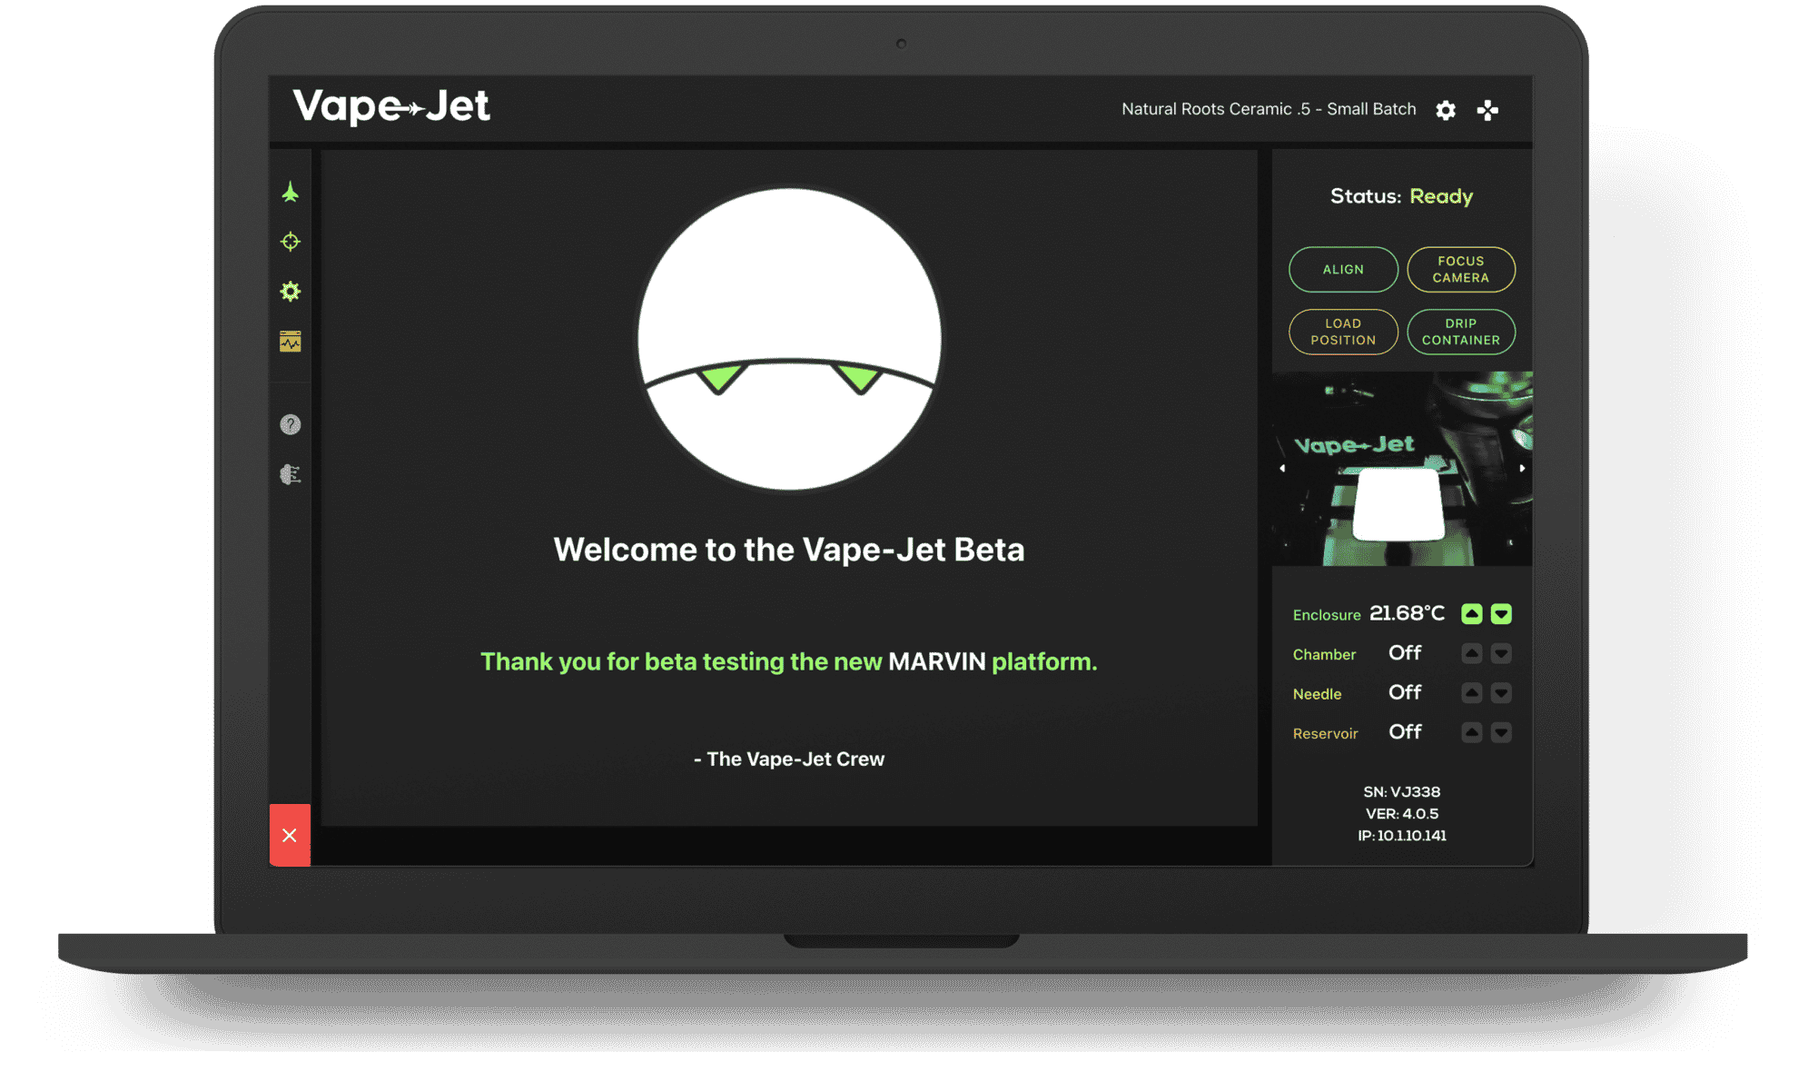This screenshot has width=1798, height=1072.
Task: Click the LOAD POSITION button
Action: (x=1343, y=332)
